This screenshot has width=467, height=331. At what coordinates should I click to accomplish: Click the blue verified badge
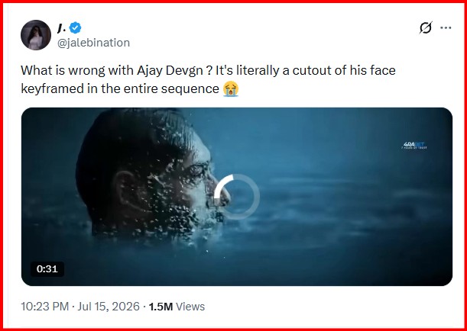point(76,28)
